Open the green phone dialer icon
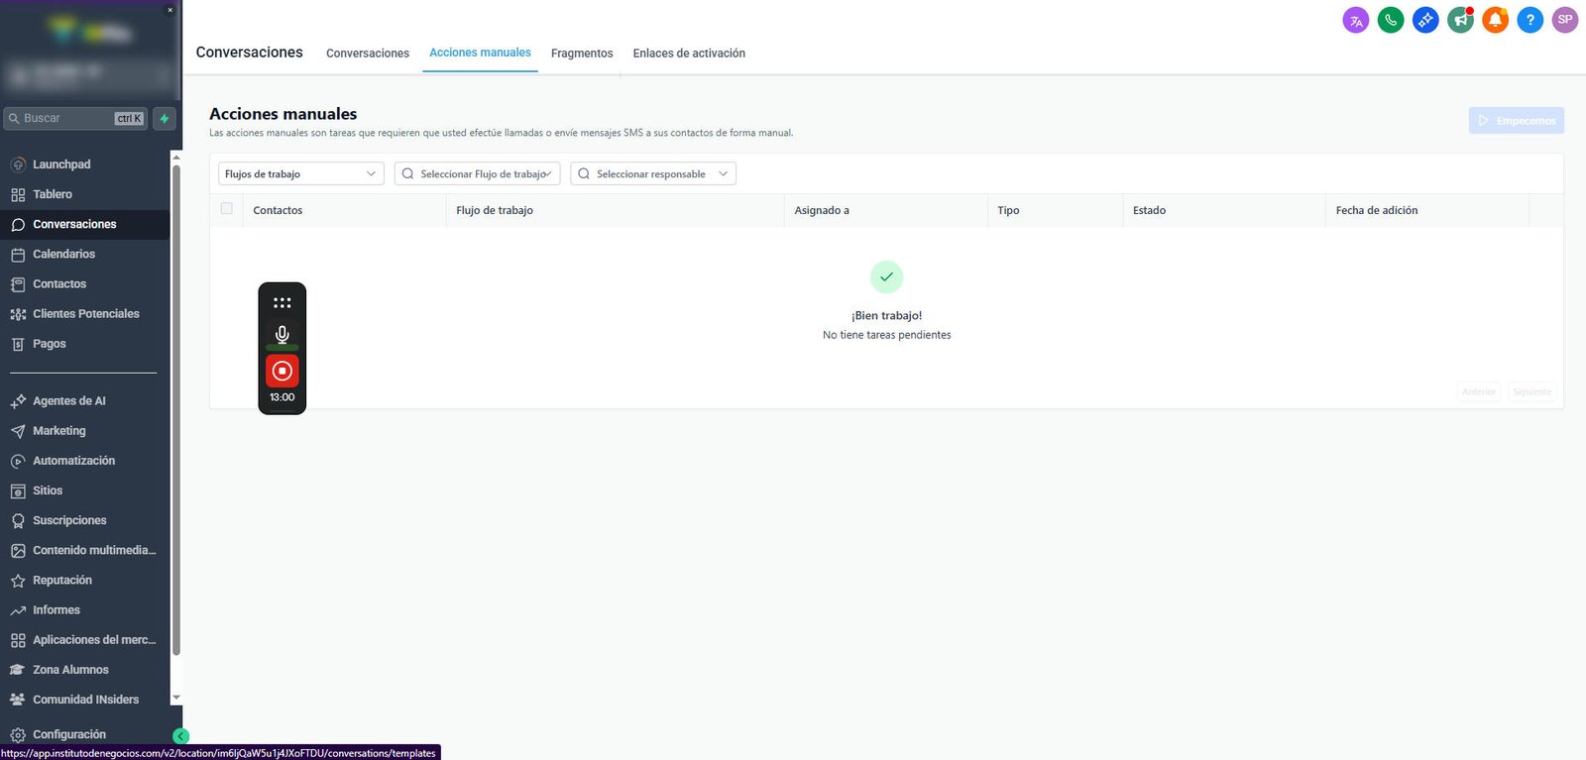The height and width of the screenshot is (760, 1586). [1391, 20]
